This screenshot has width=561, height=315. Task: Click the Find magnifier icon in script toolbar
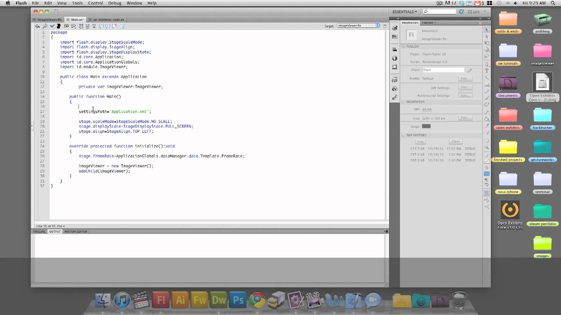coord(45,26)
